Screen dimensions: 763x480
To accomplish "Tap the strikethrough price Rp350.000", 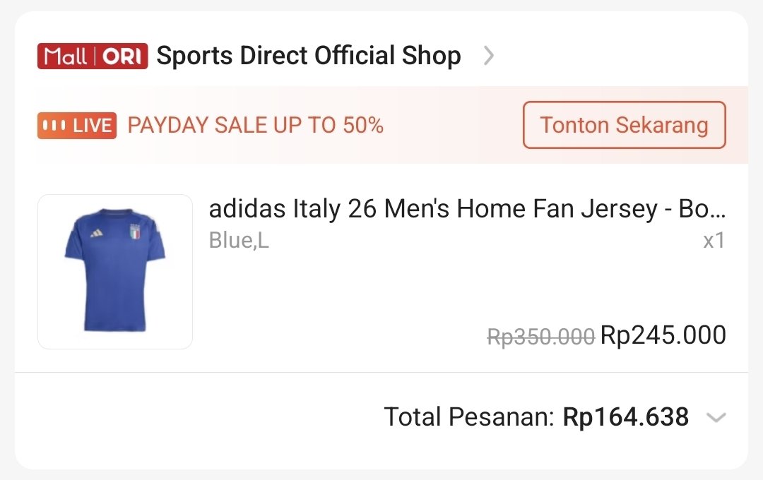I will pos(541,336).
